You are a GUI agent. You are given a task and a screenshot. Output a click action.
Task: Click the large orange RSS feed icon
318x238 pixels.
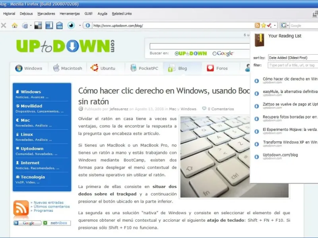tap(21, 209)
